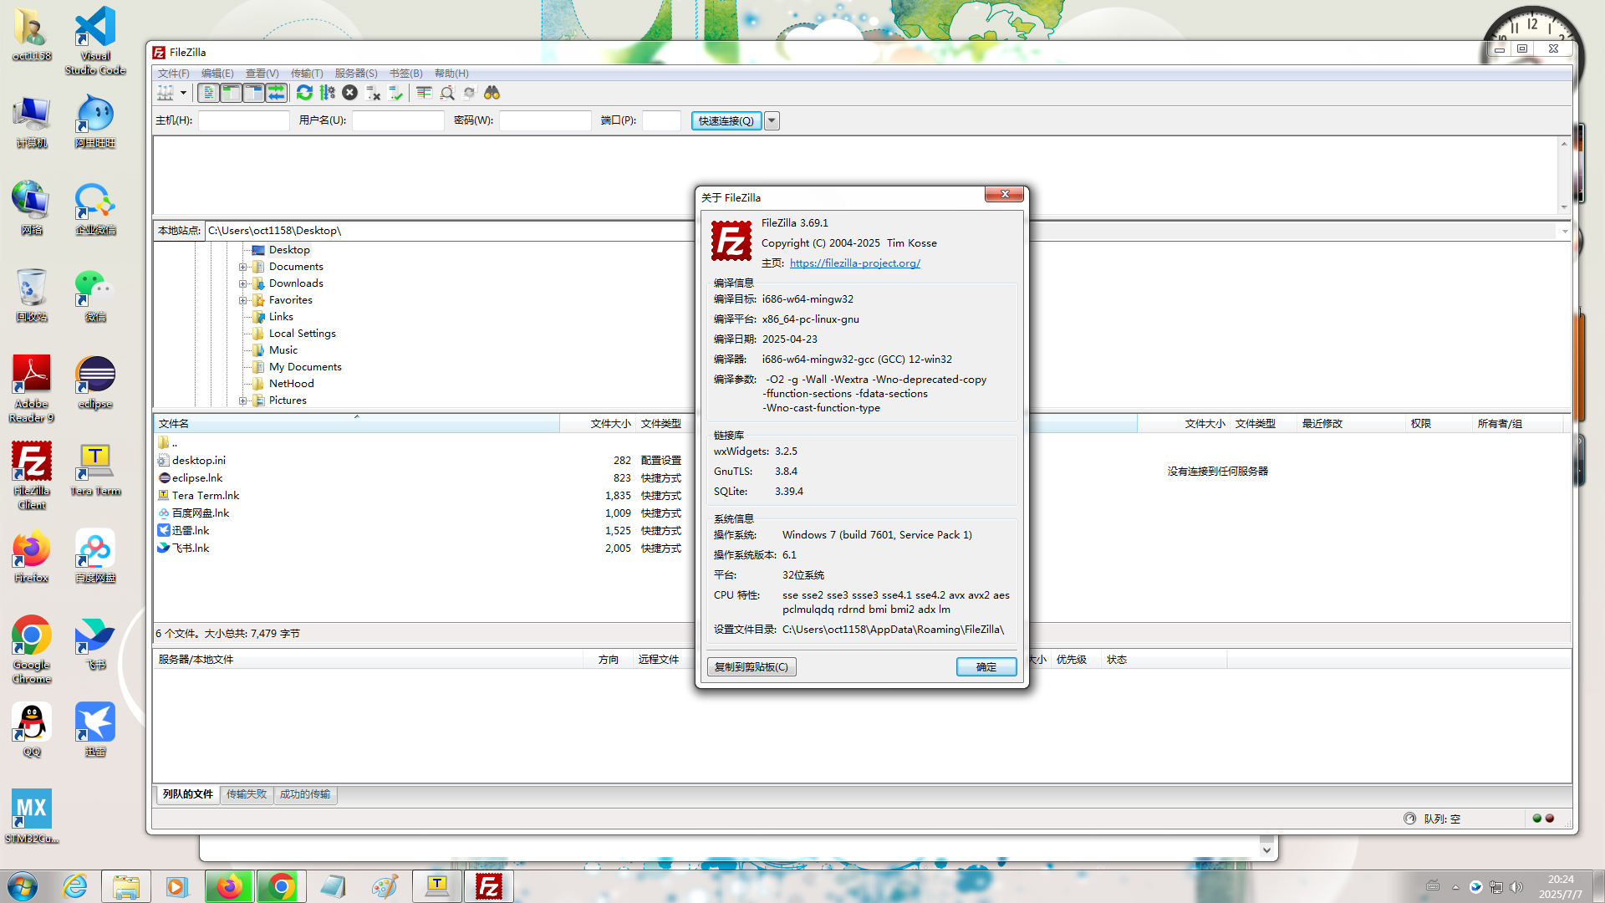The width and height of the screenshot is (1605, 903).
Task: Click the Windows Start button
Action: (23, 886)
